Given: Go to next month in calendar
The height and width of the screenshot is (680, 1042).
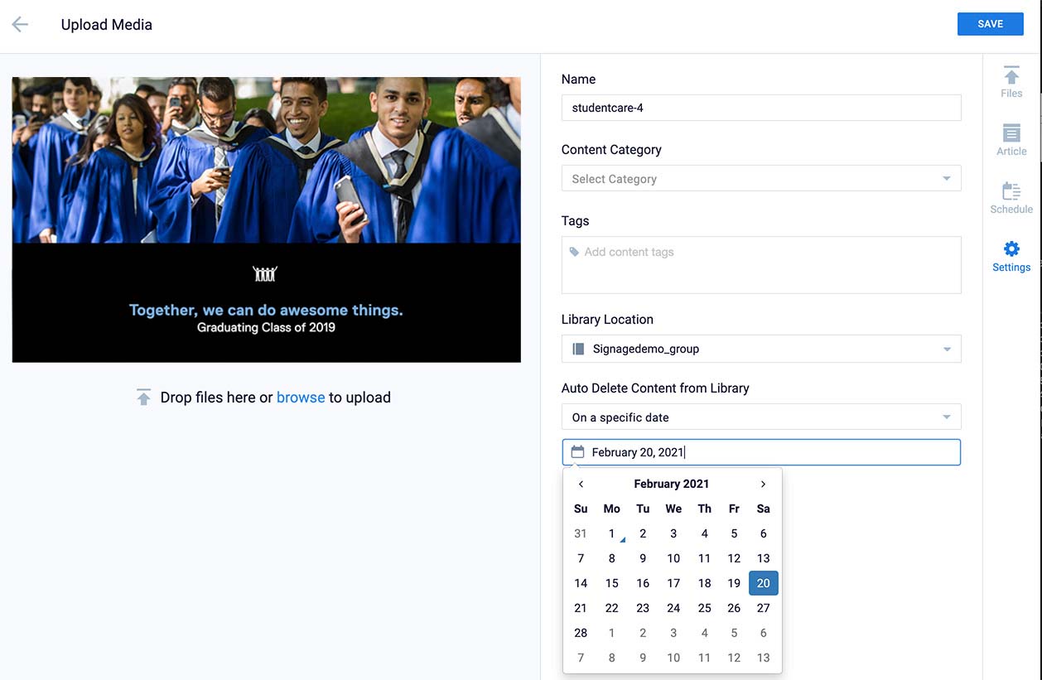Looking at the screenshot, I should (763, 484).
